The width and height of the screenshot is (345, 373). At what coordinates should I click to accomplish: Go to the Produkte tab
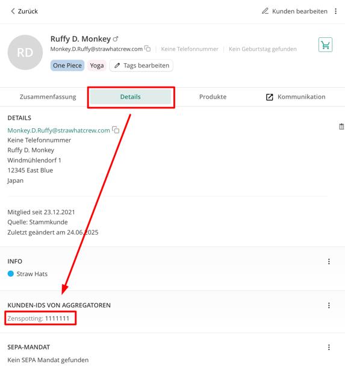tap(213, 97)
